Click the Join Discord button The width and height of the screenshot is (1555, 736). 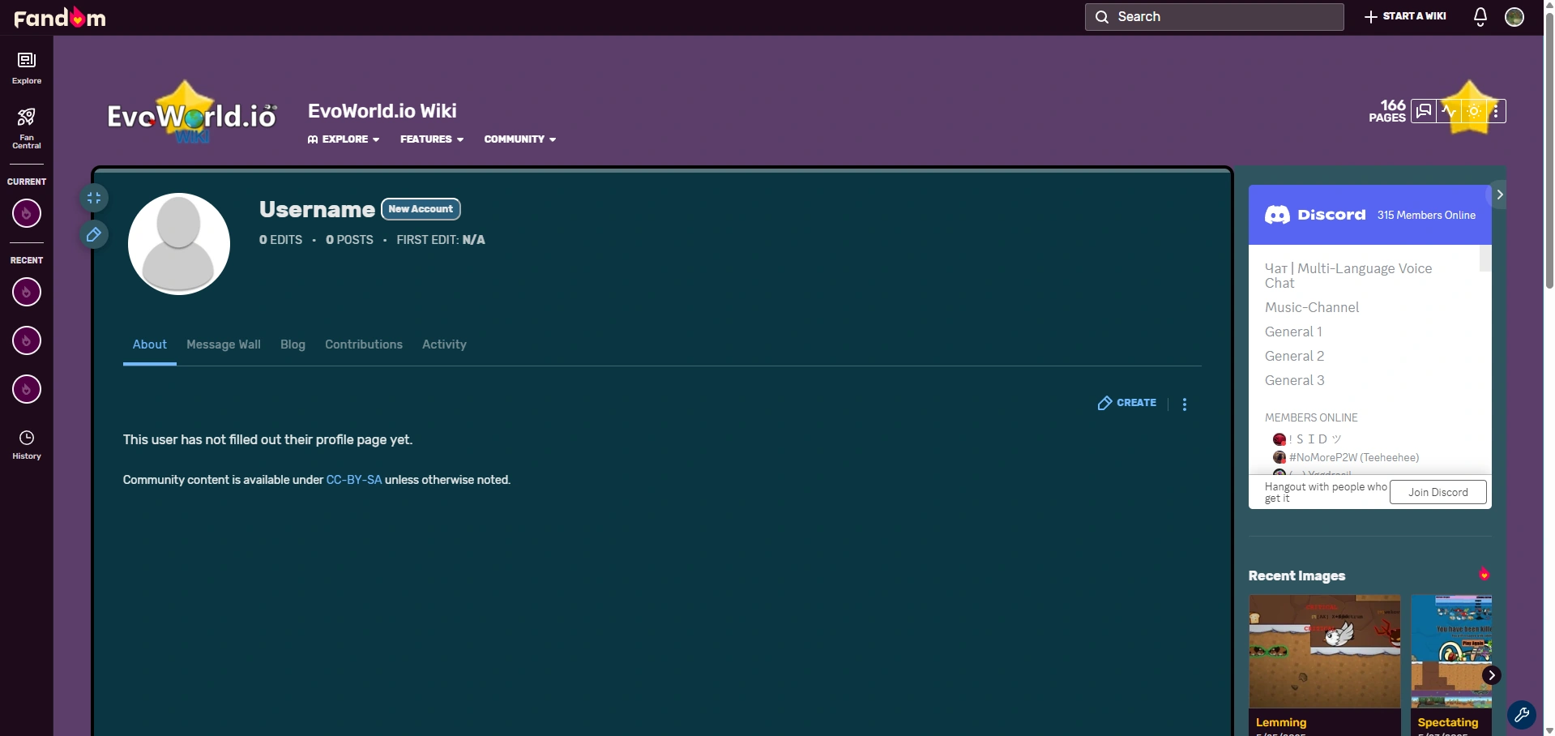tap(1438, 492)
